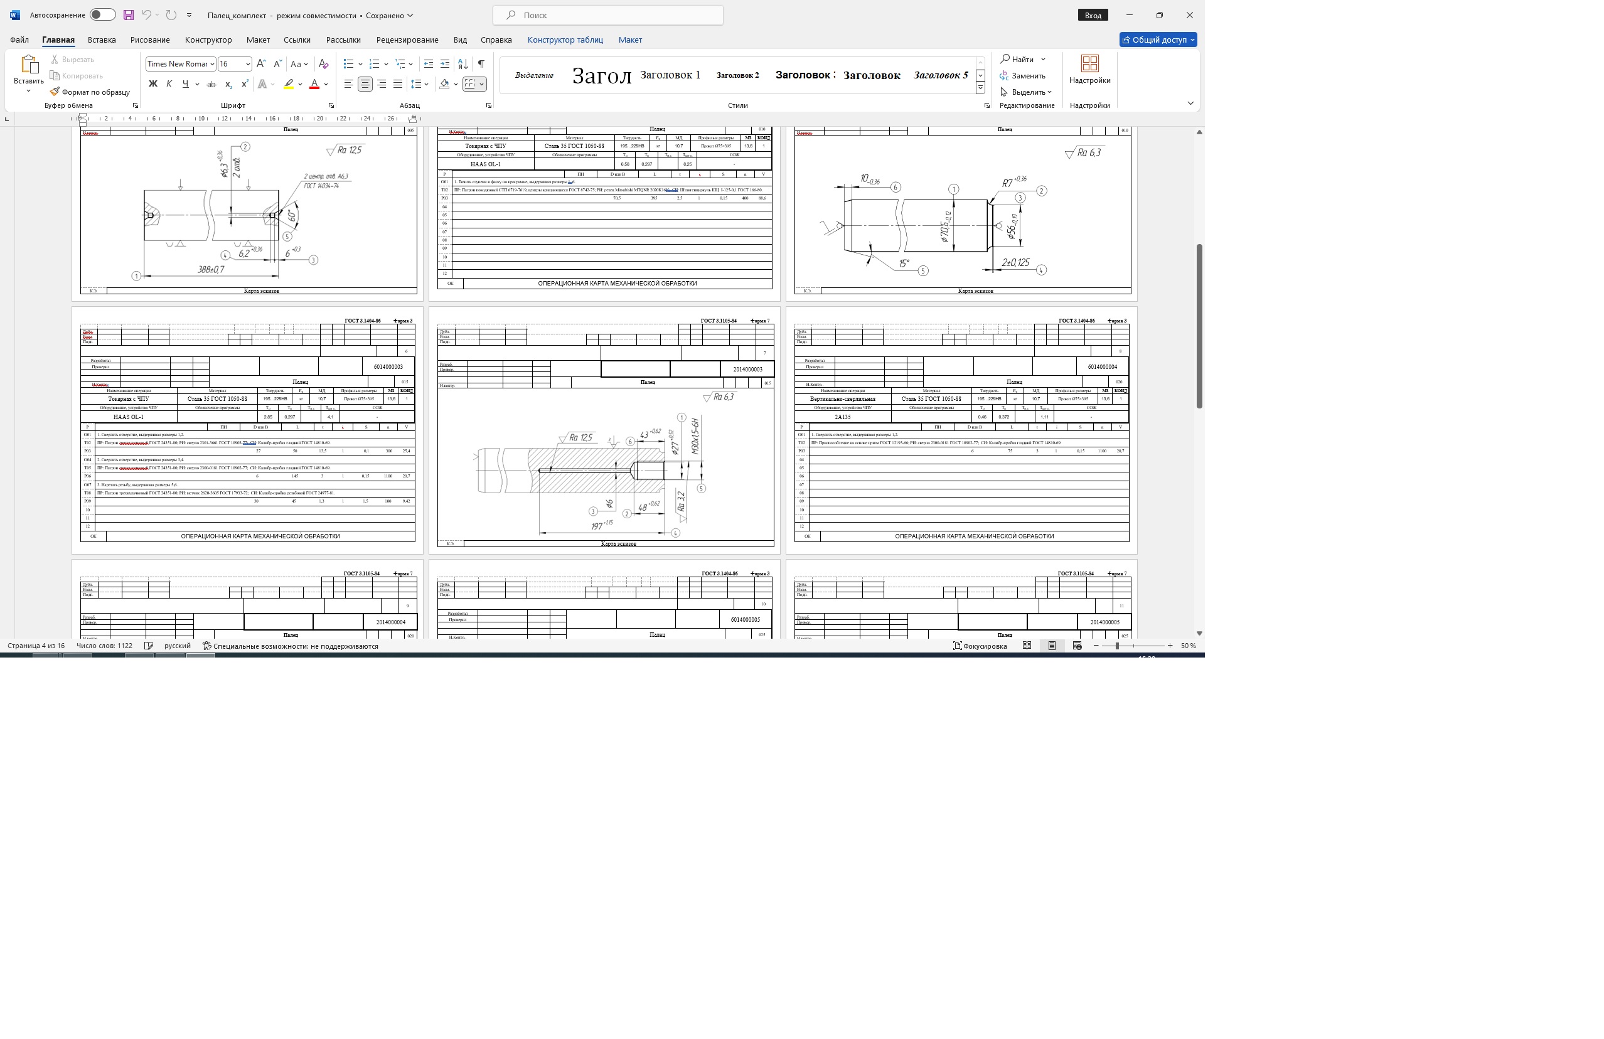
Task: Switch to Focus mode (Фокусировка)
Action: (x=980, y=646)
